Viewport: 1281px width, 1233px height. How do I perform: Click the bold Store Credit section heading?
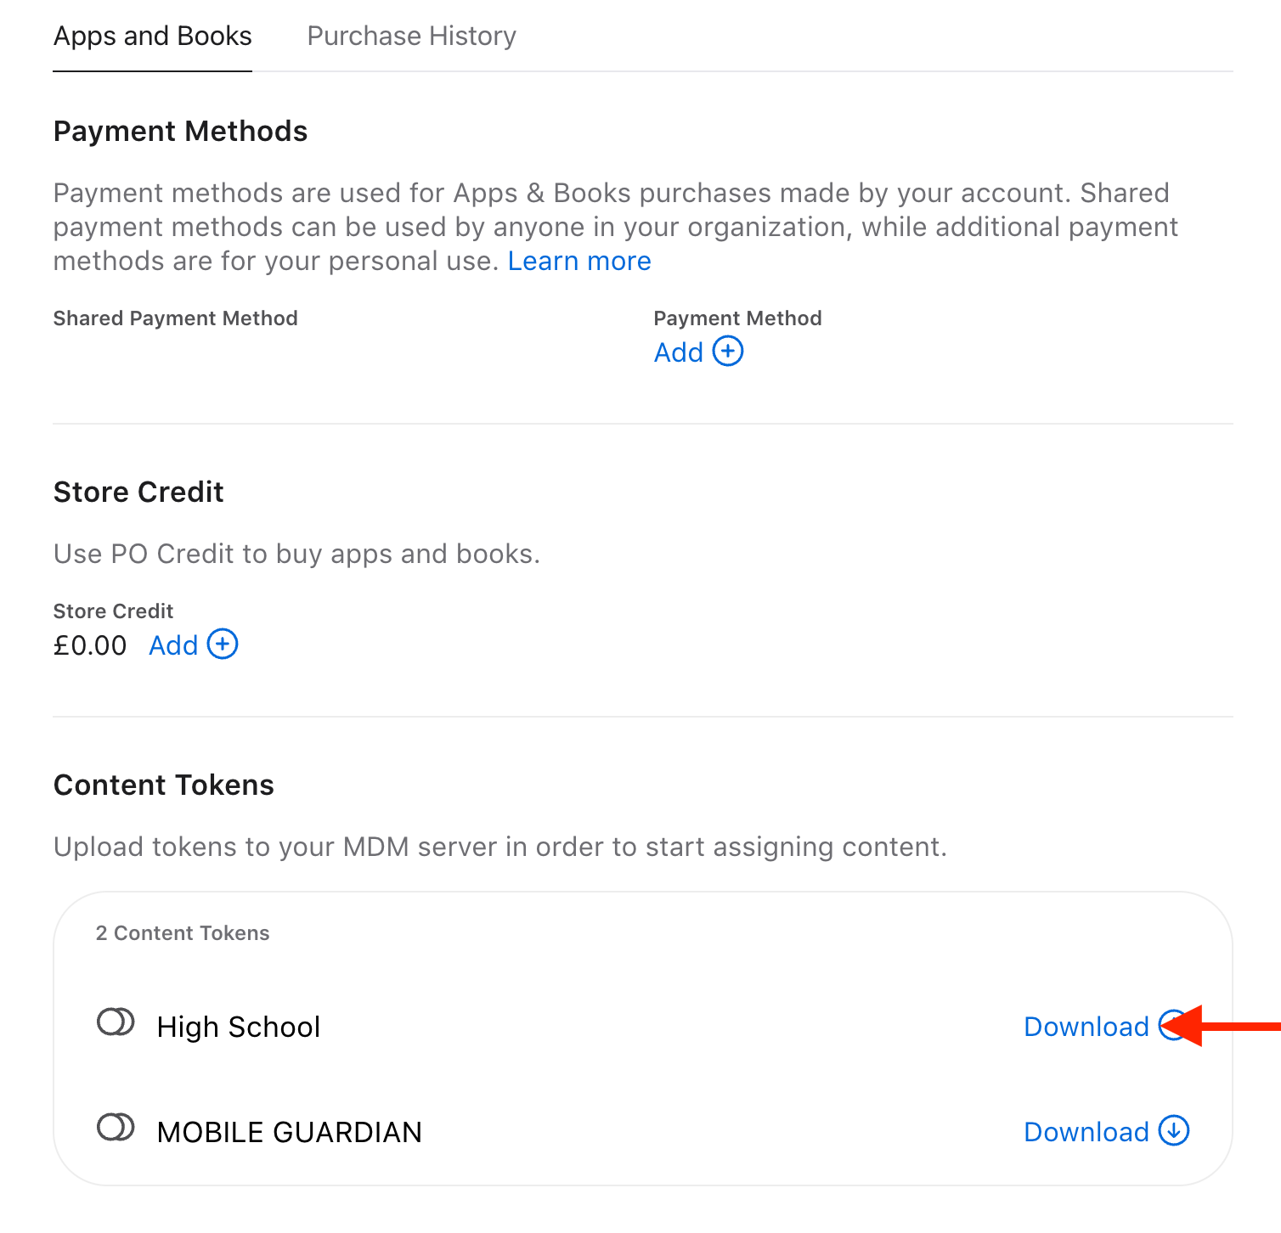point(138,493)
